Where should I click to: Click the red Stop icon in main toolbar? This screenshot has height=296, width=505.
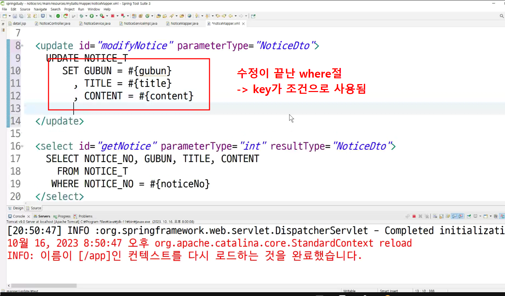pyautogui.click(x=112, y=16)
